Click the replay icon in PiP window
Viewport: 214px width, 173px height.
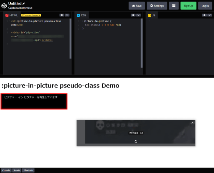[136, 141]
